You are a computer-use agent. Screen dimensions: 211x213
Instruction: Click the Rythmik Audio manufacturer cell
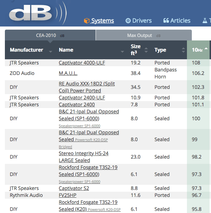tap(26, 195)
